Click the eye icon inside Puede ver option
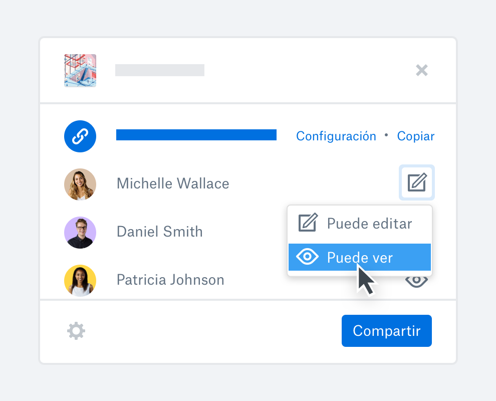496x401 pixels. point(307,257)
